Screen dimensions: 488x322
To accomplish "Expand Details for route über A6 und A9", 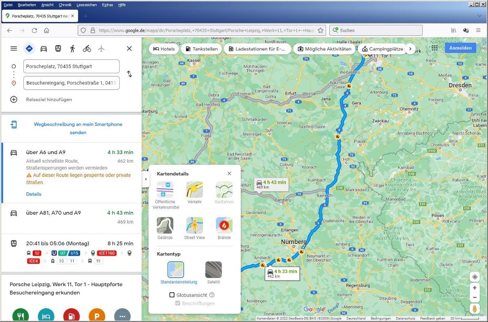I will click(x=34, y=194).
